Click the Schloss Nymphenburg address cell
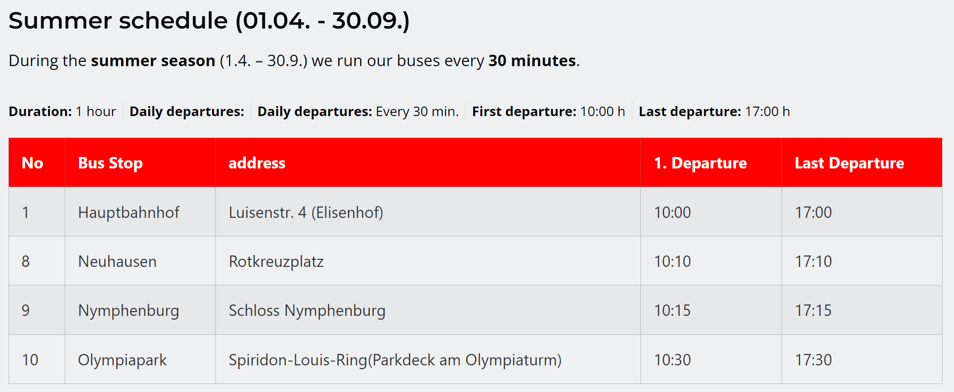Viewport: 954px width, 392px height. [x=307, y=311]
